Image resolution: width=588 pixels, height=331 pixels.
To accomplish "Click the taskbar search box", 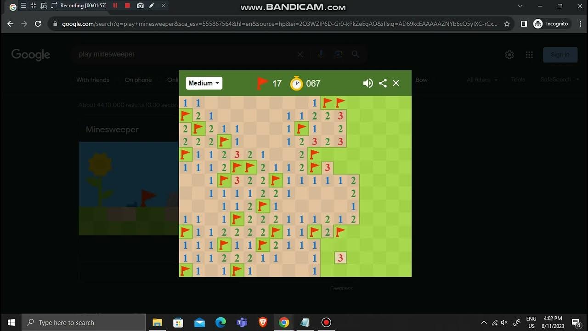I will [84, 322].
